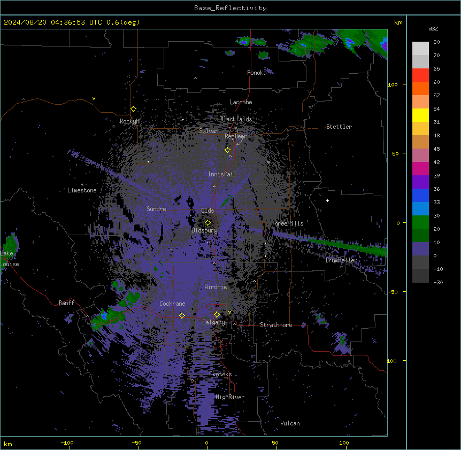Pick the magenta swatch in the dBZ legend
Viewport: 461px width, 450px height.
click(x=420, y=168)
